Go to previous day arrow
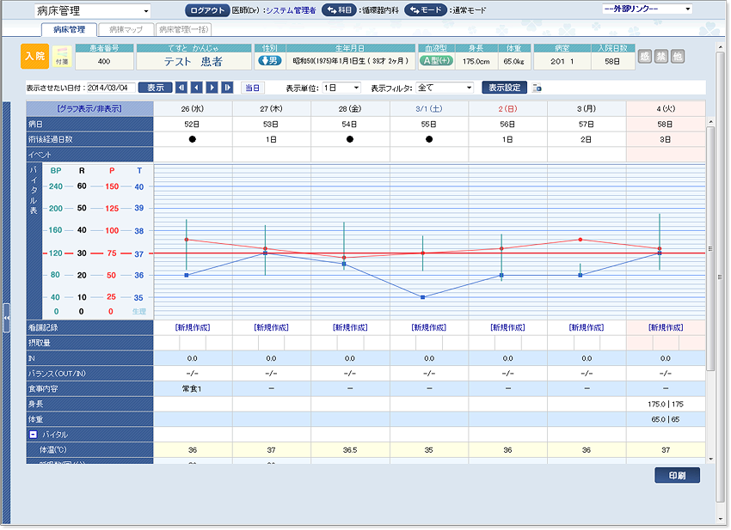 click(197, 88)
